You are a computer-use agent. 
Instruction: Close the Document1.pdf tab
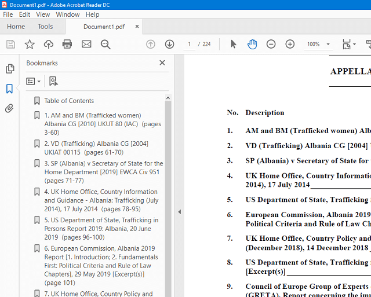coord(137,27)
